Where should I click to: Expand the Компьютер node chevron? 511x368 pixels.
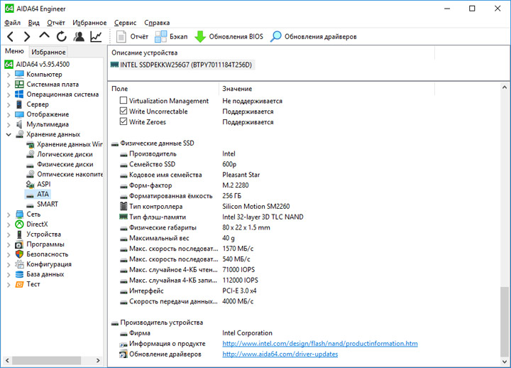[9, 75]
